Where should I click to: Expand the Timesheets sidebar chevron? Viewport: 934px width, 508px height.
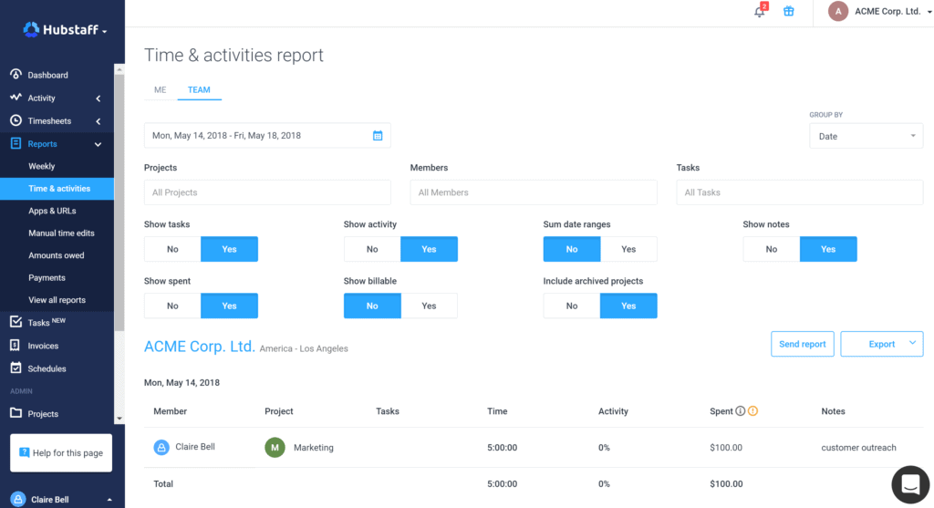99,121
